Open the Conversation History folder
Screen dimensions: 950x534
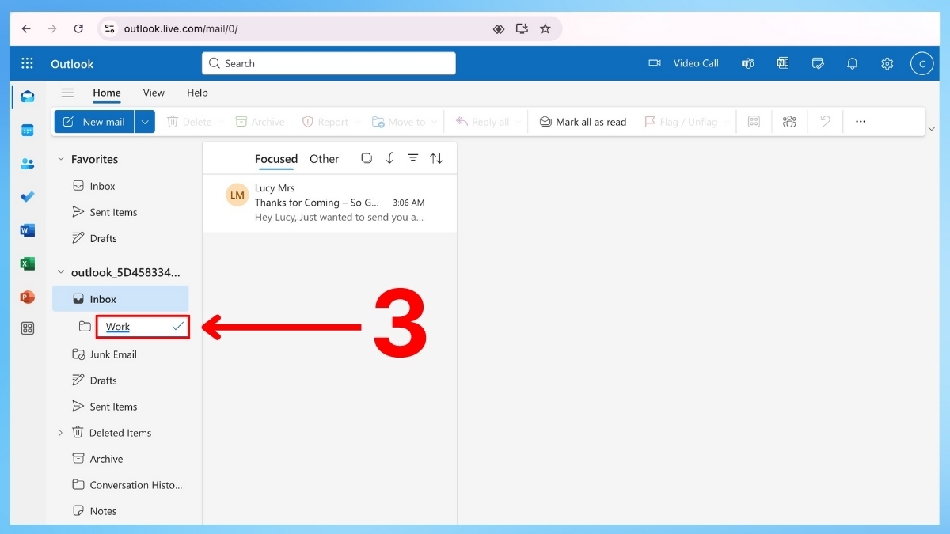120,485
